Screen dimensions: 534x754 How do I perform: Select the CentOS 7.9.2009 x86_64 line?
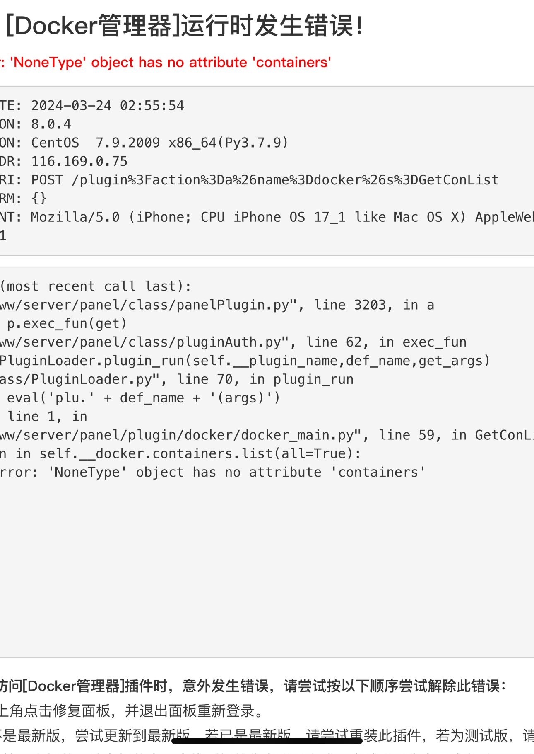(x=144, y=143)
